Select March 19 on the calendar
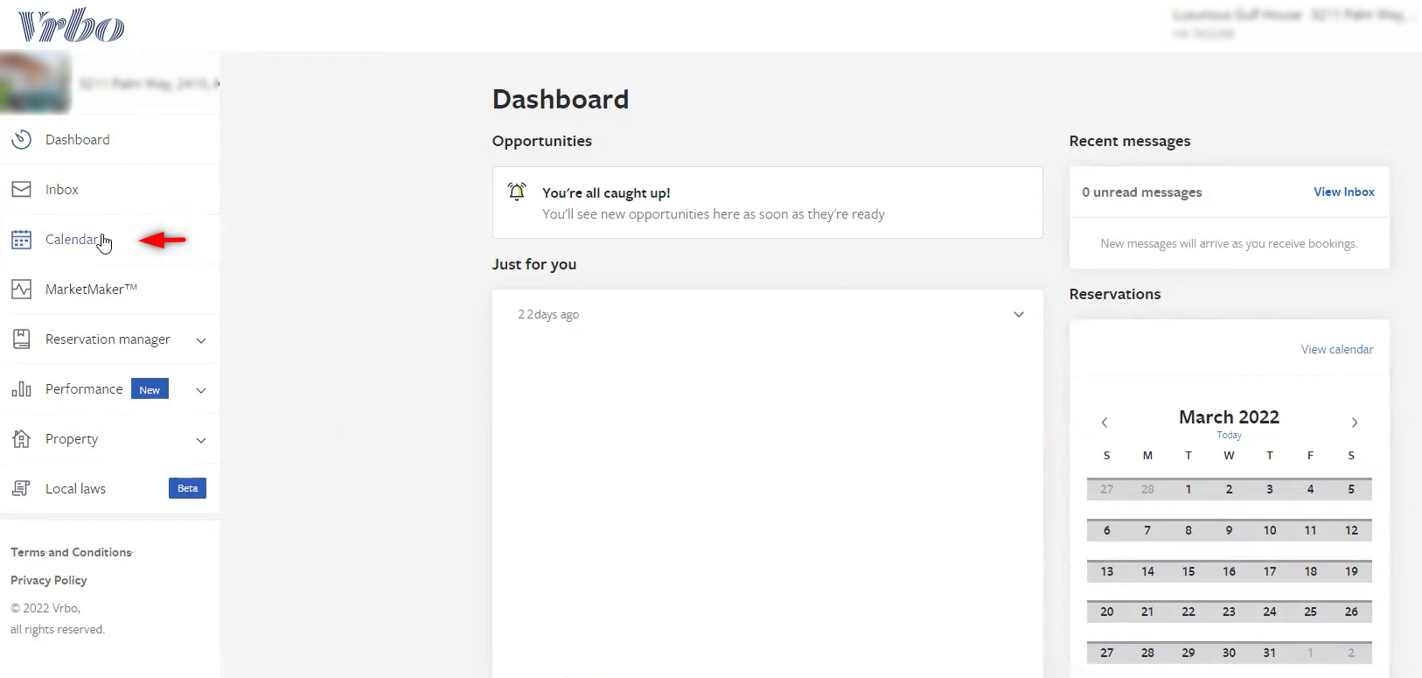The width and height of the screenshot is (1422, 678). coord(1351,571)
